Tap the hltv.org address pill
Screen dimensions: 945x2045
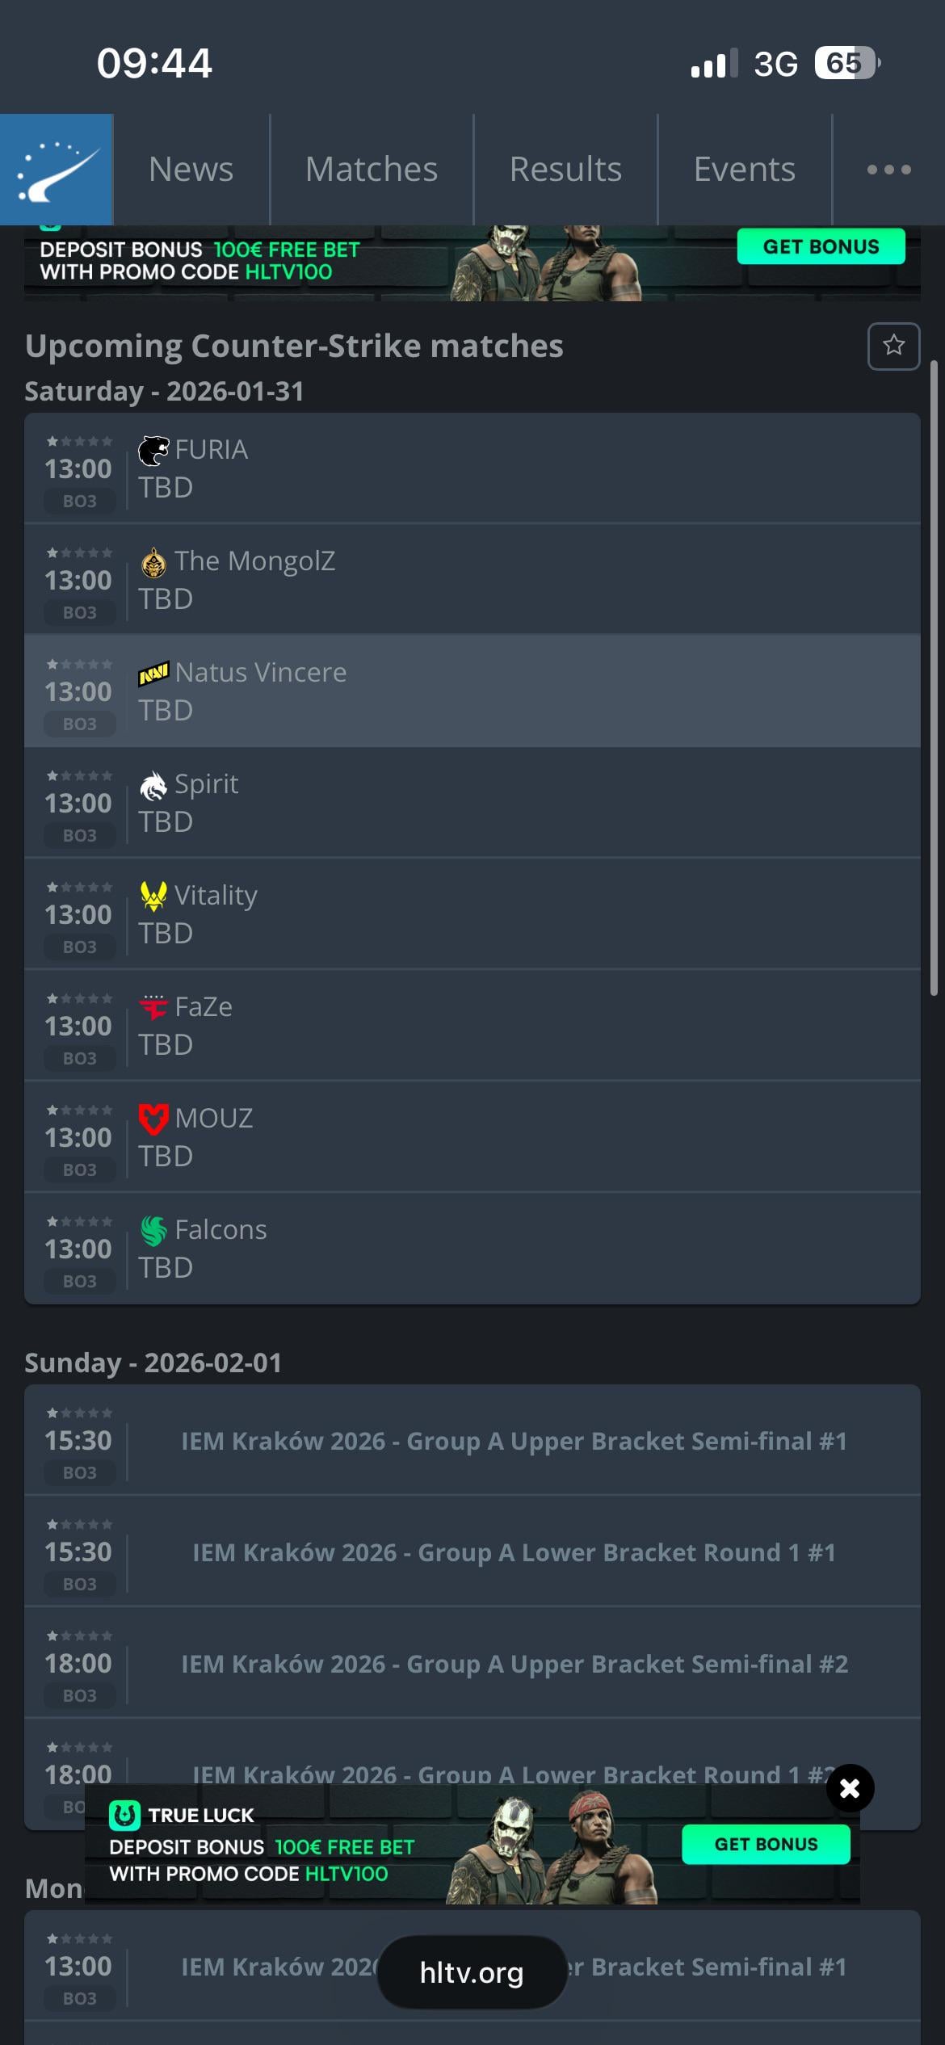(472, 1972)
